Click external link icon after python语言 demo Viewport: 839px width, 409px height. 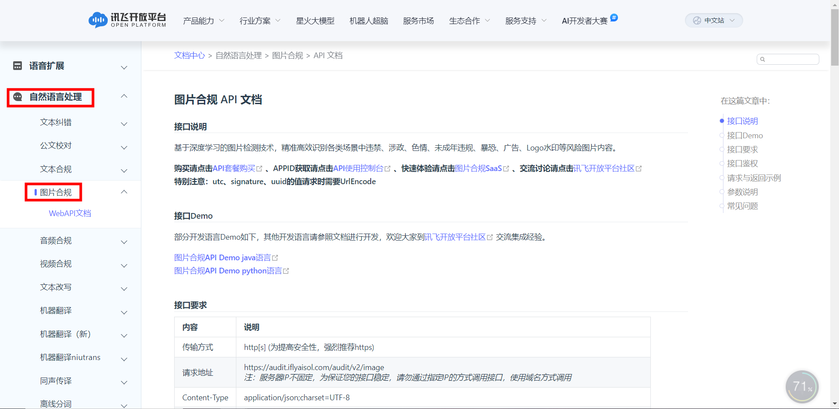[286, 271]
